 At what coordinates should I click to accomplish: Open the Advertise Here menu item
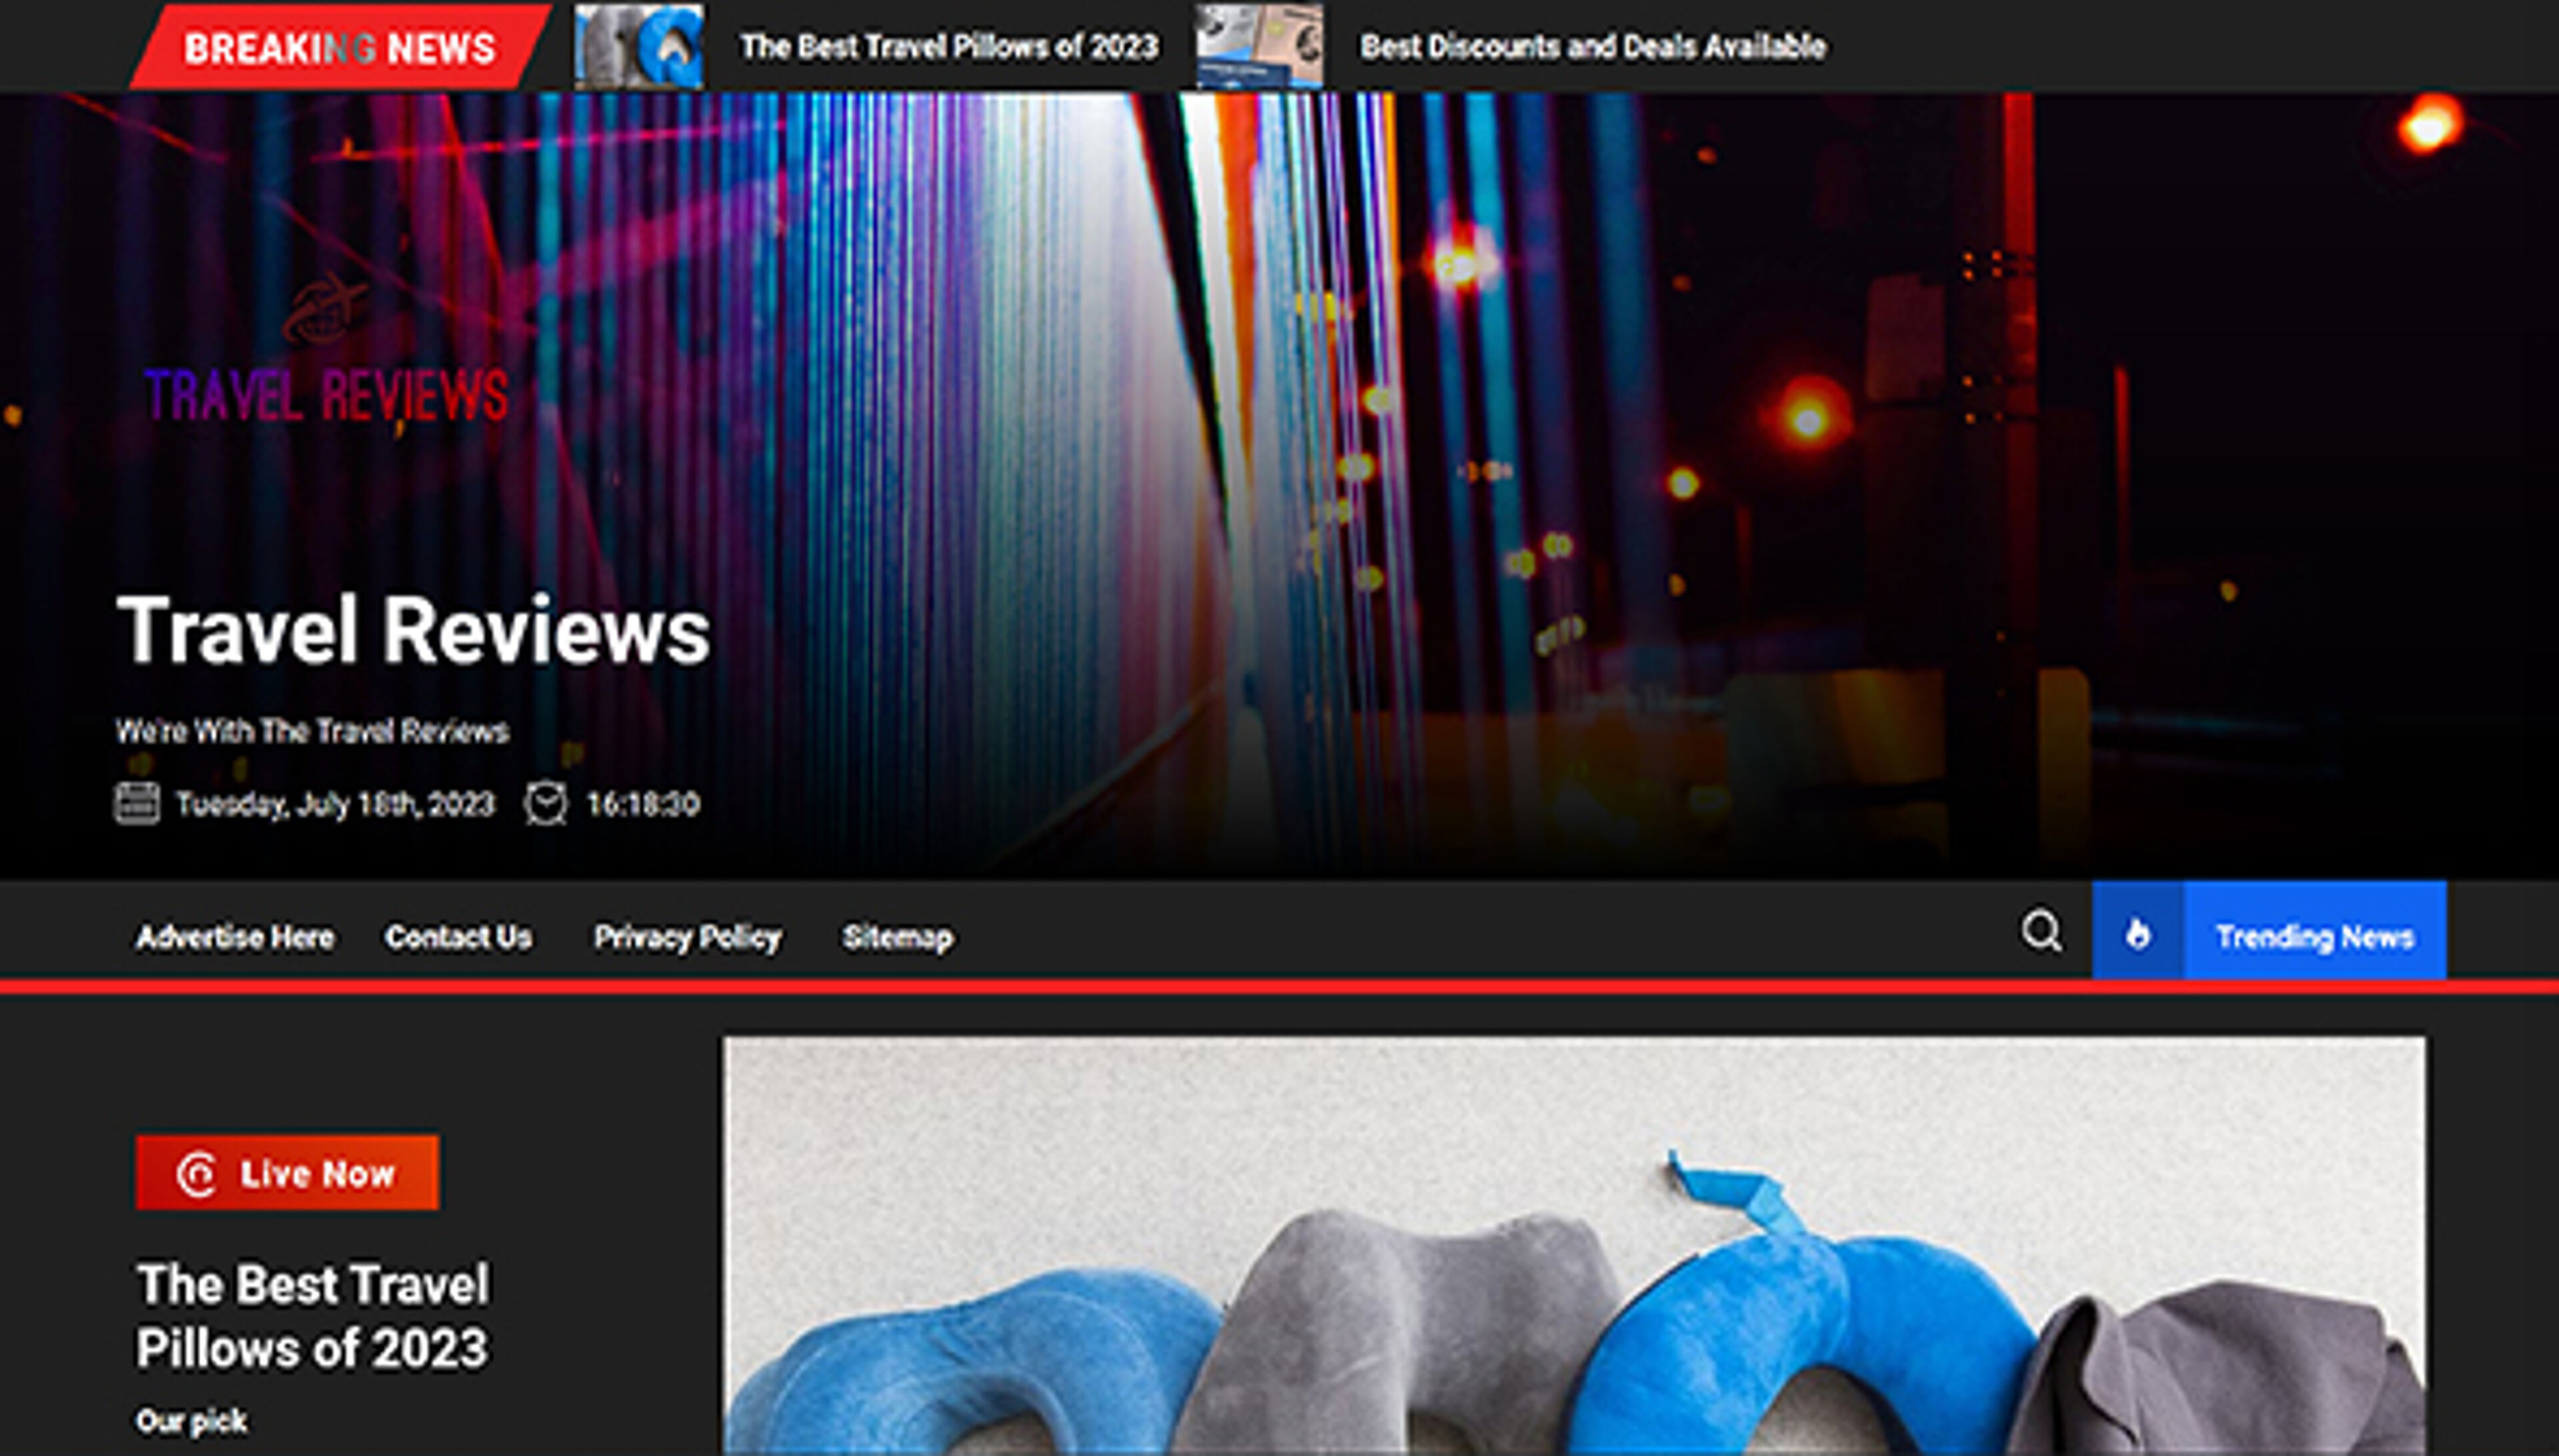pyautogui.click(x=235, y=937)
